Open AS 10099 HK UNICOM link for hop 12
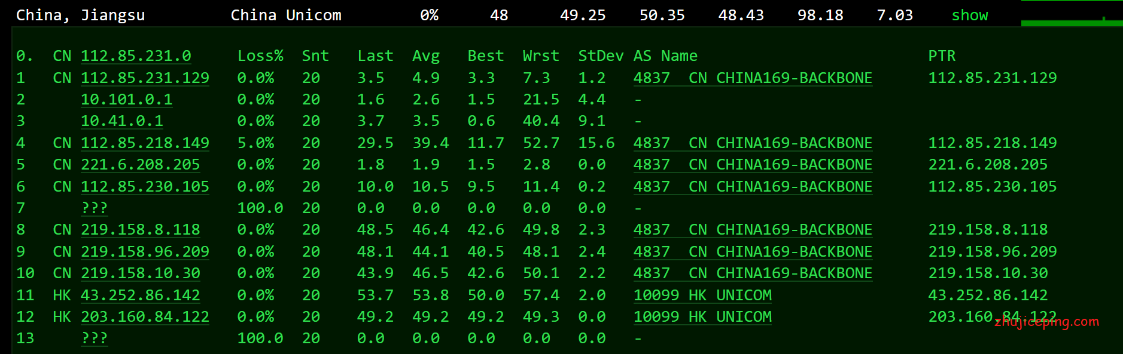This screenshot has height=354, width=1123. coord(702,316)
